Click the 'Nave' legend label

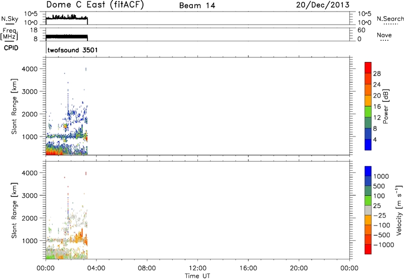(x=384, y=35)
